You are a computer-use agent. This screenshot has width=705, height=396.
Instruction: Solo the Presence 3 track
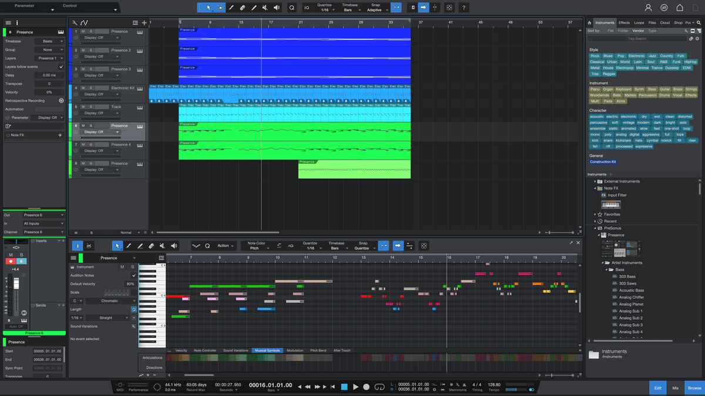[x=90, y=69]
